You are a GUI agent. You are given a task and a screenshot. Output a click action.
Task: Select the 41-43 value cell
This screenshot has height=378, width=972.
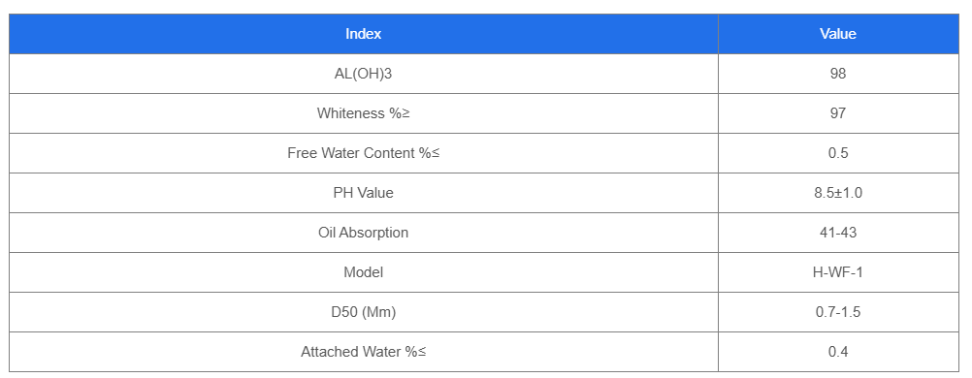pos(838,233)
